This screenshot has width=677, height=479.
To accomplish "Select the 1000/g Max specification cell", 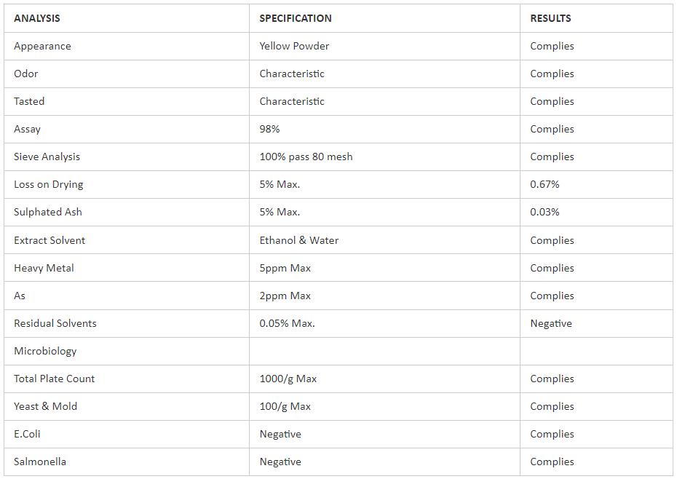I will [x=288, y=379].
